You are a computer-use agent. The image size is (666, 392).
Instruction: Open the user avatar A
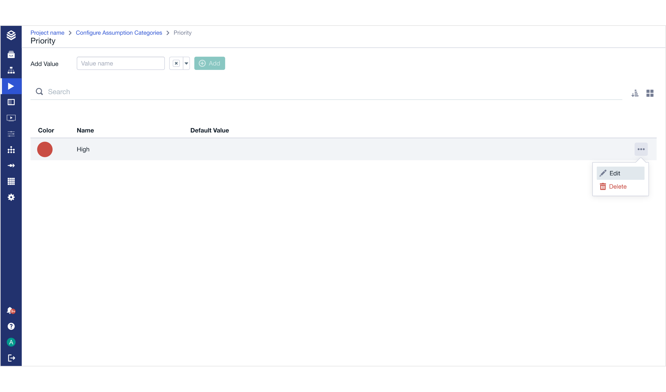click(x=11, y=342)
